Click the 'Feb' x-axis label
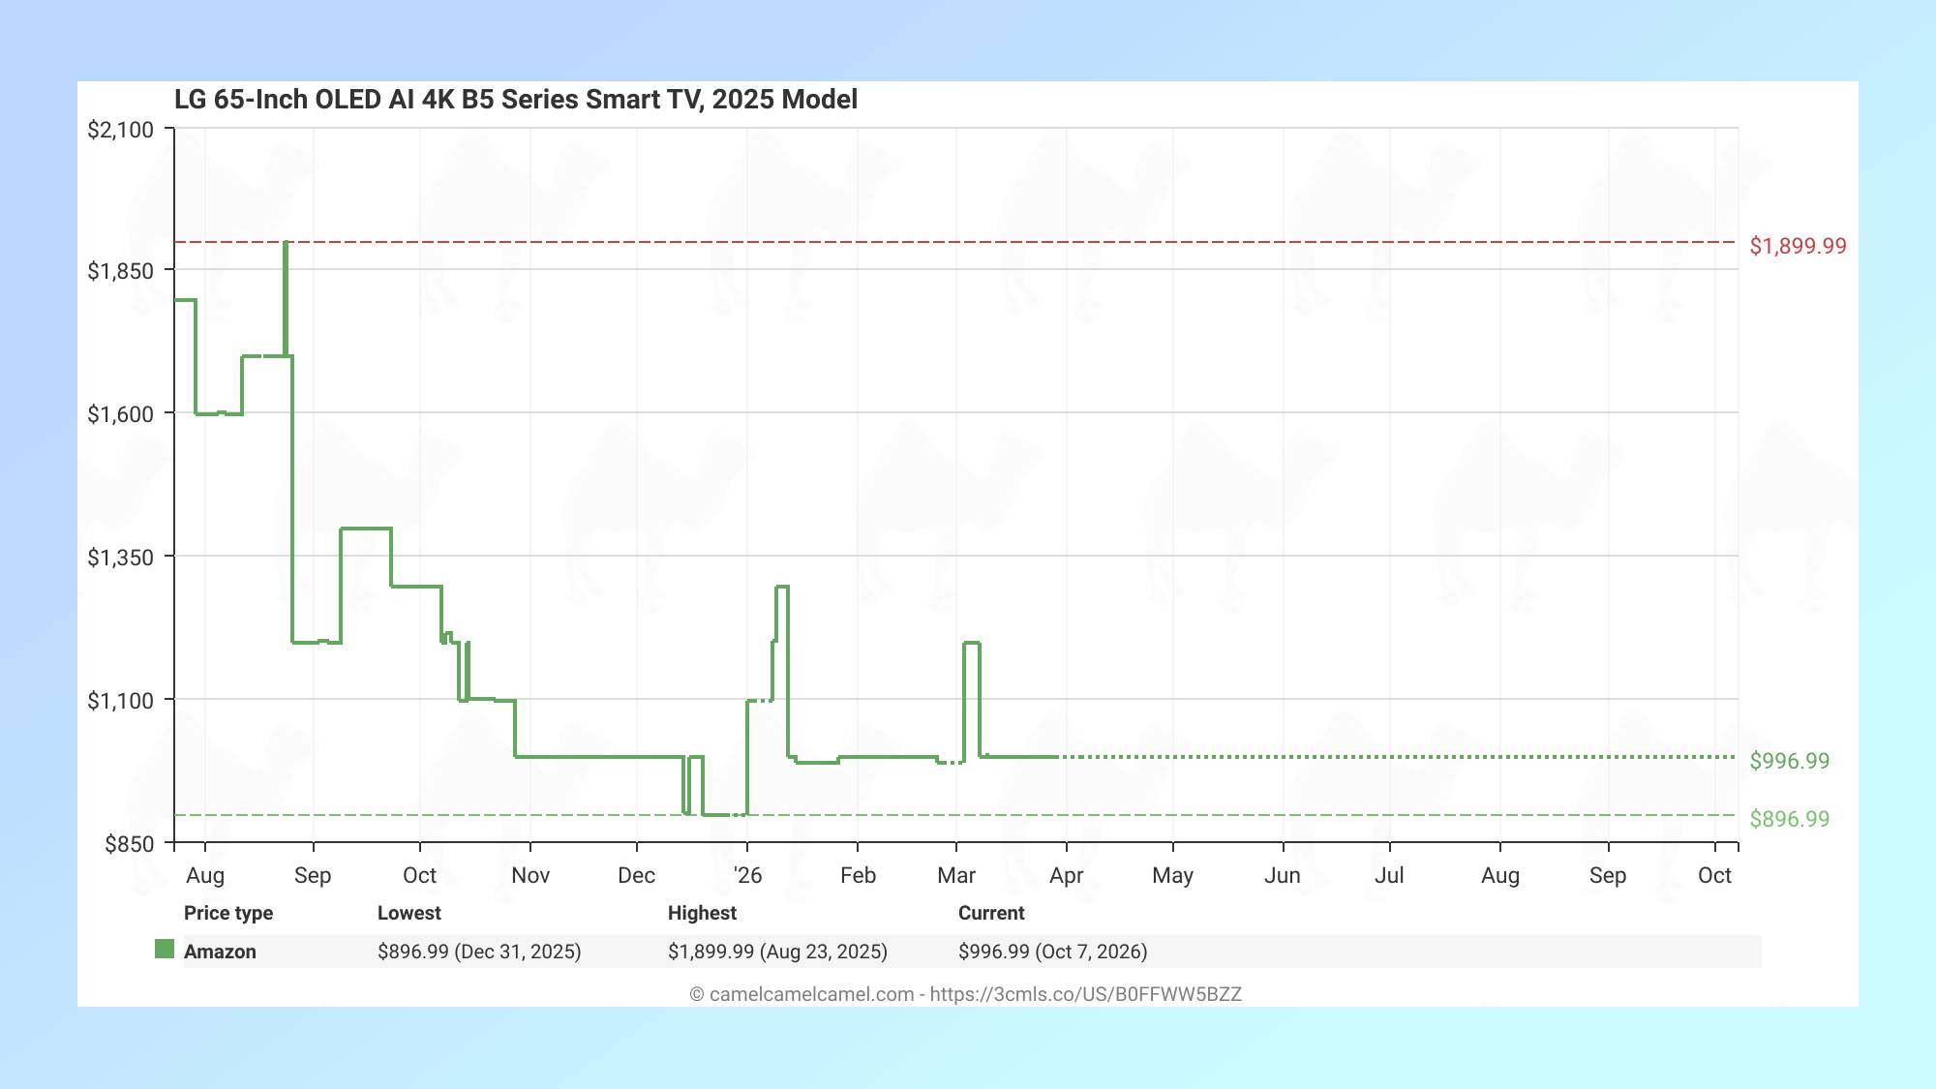Viewport: 1936px width, 1089px height. point(858,875)
